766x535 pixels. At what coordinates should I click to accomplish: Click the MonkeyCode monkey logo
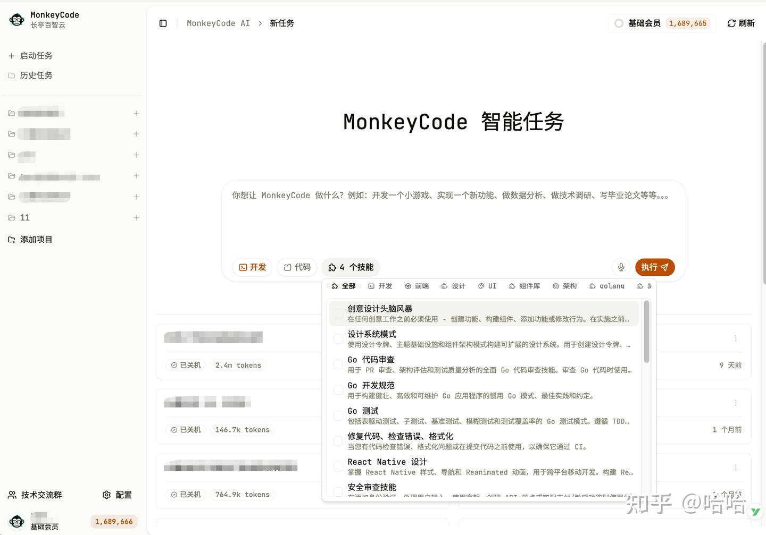pyautogui.click(x=17, y=20)
